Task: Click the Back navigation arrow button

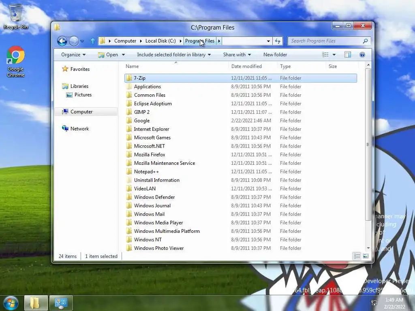Action: pos(62,41)
